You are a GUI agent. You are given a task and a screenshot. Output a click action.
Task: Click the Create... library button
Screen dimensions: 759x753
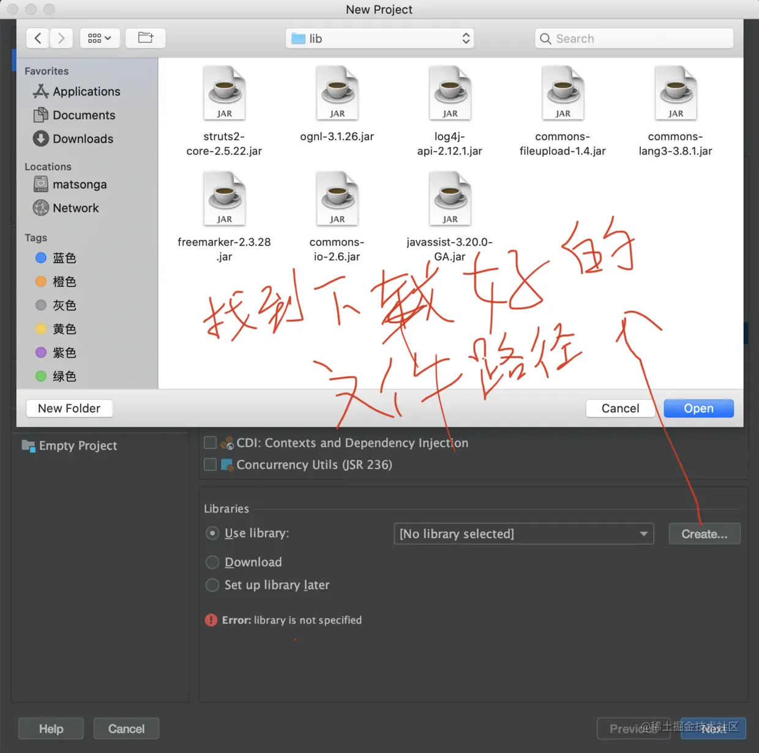(705, 534)
